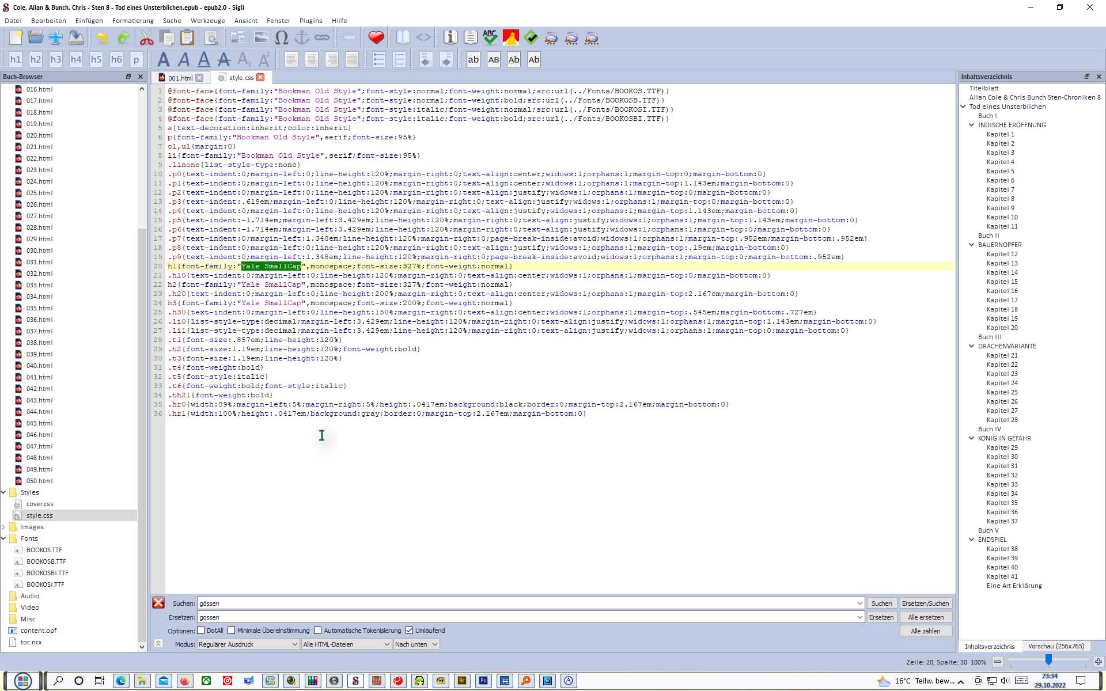Enable the DotAll checkbox

tap(201, 631)
